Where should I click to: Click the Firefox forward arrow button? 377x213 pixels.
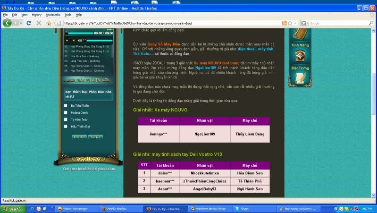(x=16, y=23)
